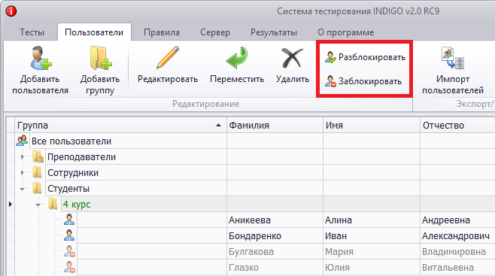Click the user icon for Бондаренко
Screen dimensions: 495x276
69,235
